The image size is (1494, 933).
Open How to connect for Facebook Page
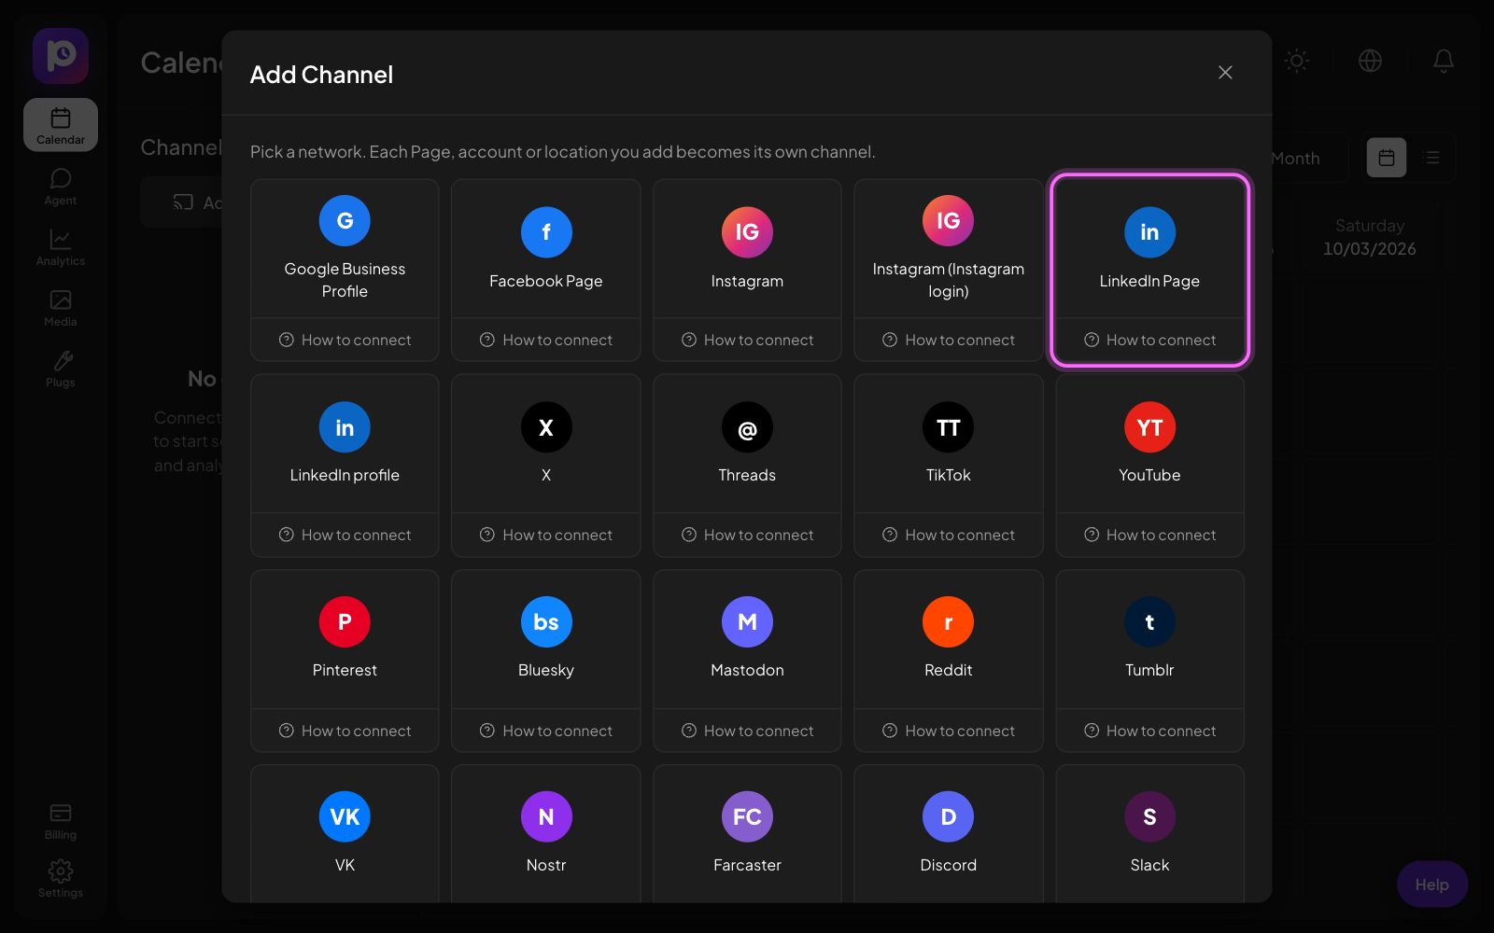tap(546, 340)
